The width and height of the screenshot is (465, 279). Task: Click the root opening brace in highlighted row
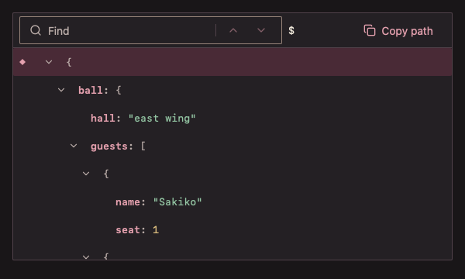[x=69, y=62]
